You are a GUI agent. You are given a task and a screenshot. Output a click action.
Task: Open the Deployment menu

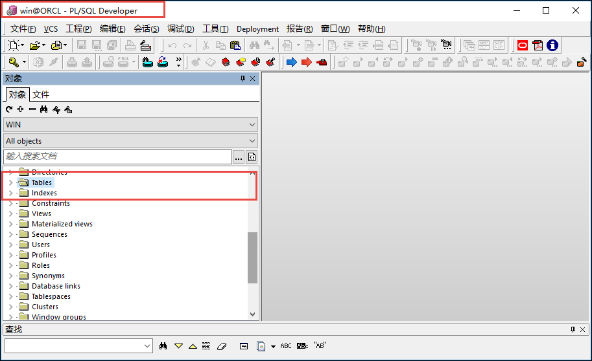pos(257,29)
